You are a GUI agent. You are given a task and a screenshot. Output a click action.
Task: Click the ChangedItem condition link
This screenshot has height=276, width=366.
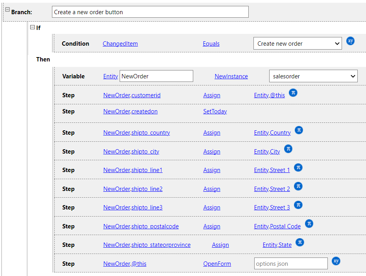click(x=120, y=44)
